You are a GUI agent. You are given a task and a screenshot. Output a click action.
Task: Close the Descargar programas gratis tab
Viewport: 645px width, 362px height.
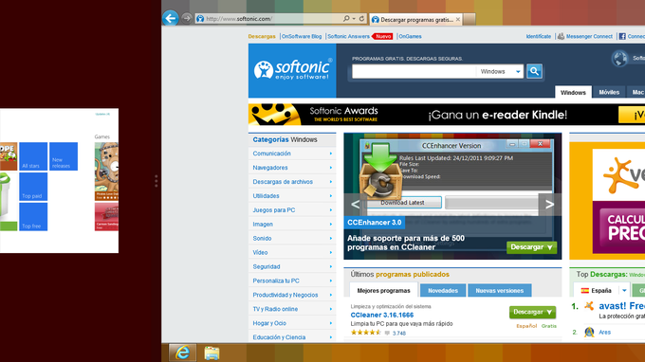(x=458, y=19)
